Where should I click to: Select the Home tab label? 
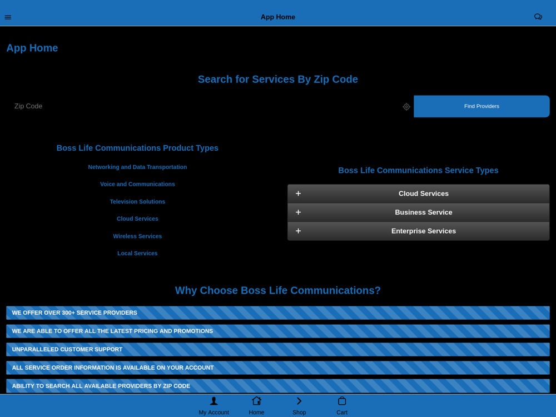[x=256, y=413]
